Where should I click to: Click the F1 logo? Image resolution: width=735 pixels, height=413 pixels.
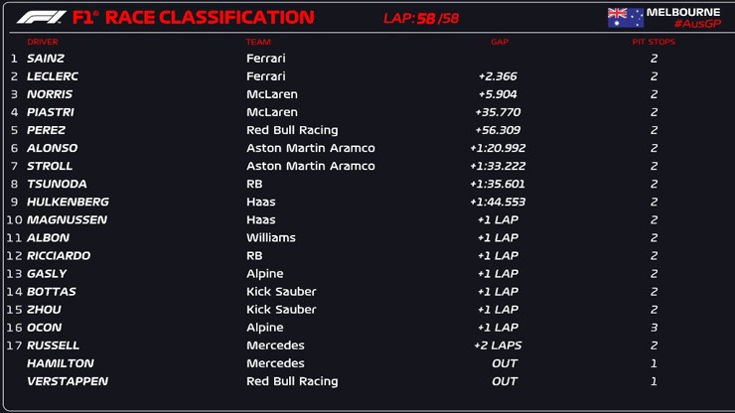pyautogui.click(x=37, y=17)
